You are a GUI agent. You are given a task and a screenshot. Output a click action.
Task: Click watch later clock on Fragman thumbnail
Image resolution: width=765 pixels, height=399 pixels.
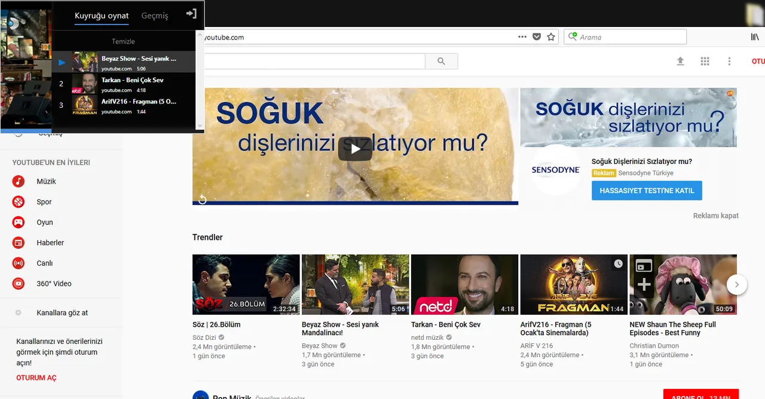(618, 264)
